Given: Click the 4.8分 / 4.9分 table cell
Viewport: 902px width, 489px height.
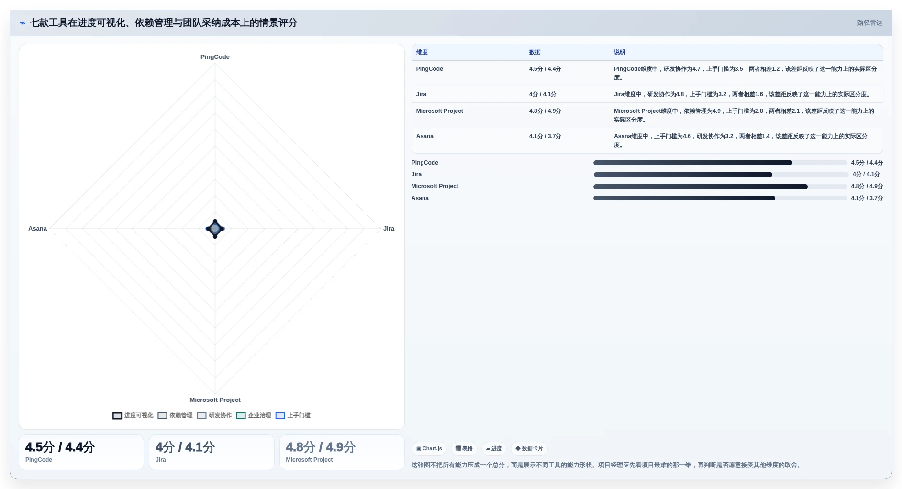Looking at the screenshot, I should 545,111.
